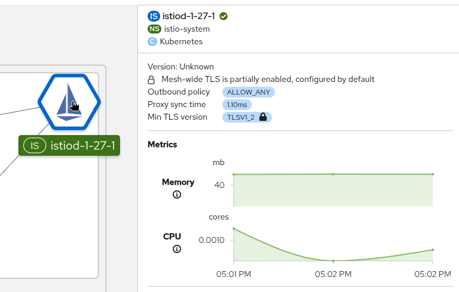Click the Kubernetes cluster name text
Viewport: 459px width, 292px height.
tap(181, 42)
